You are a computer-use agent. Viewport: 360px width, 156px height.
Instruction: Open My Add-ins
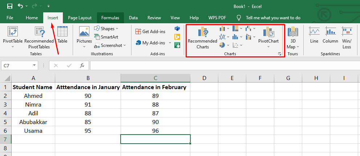click(150, 43)
